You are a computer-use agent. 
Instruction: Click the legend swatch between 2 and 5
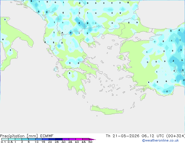coord(25,139)
